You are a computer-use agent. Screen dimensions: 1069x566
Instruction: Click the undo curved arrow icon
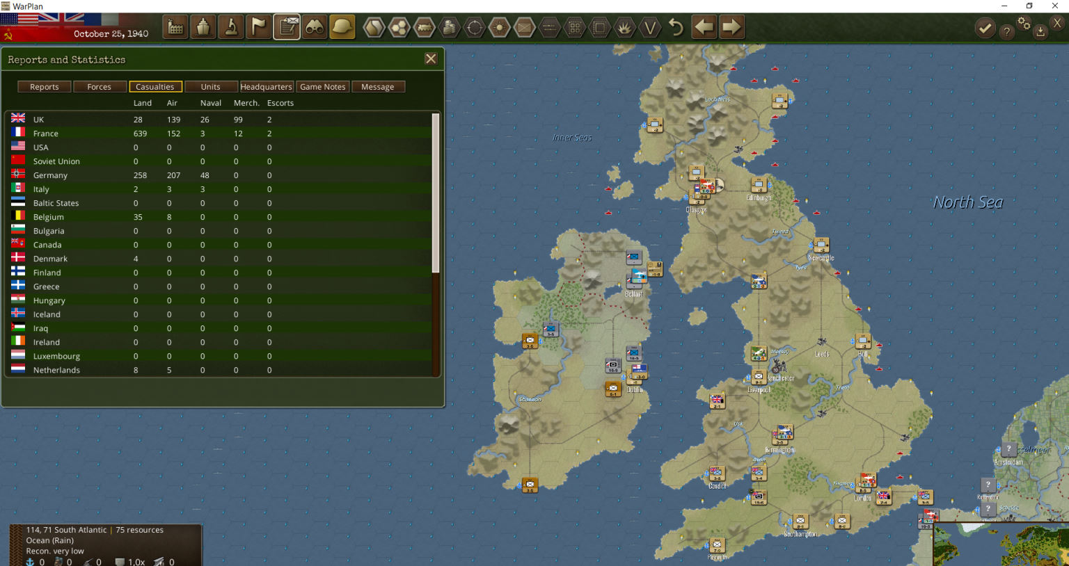click(676, 28)
